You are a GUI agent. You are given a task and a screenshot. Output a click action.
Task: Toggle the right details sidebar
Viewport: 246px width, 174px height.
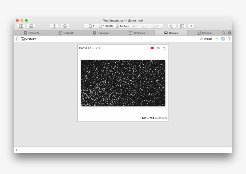pyautogui.click(x=229, y=39)
